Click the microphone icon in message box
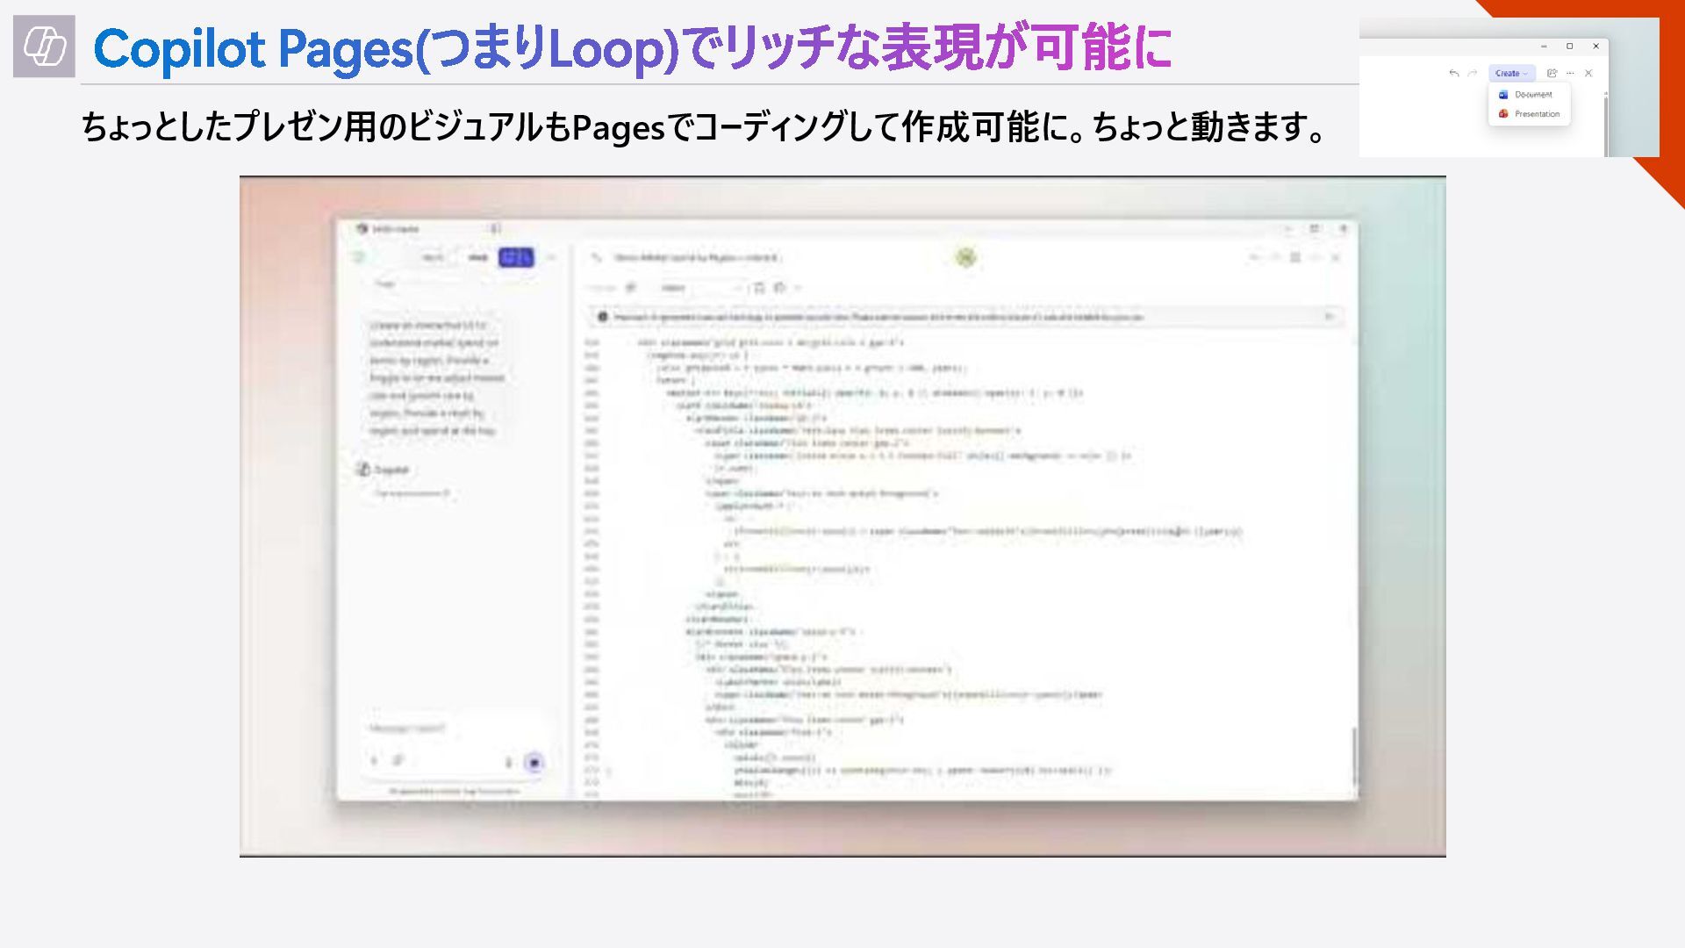This screenshot has height=948, width=1685. coord(508,762)
